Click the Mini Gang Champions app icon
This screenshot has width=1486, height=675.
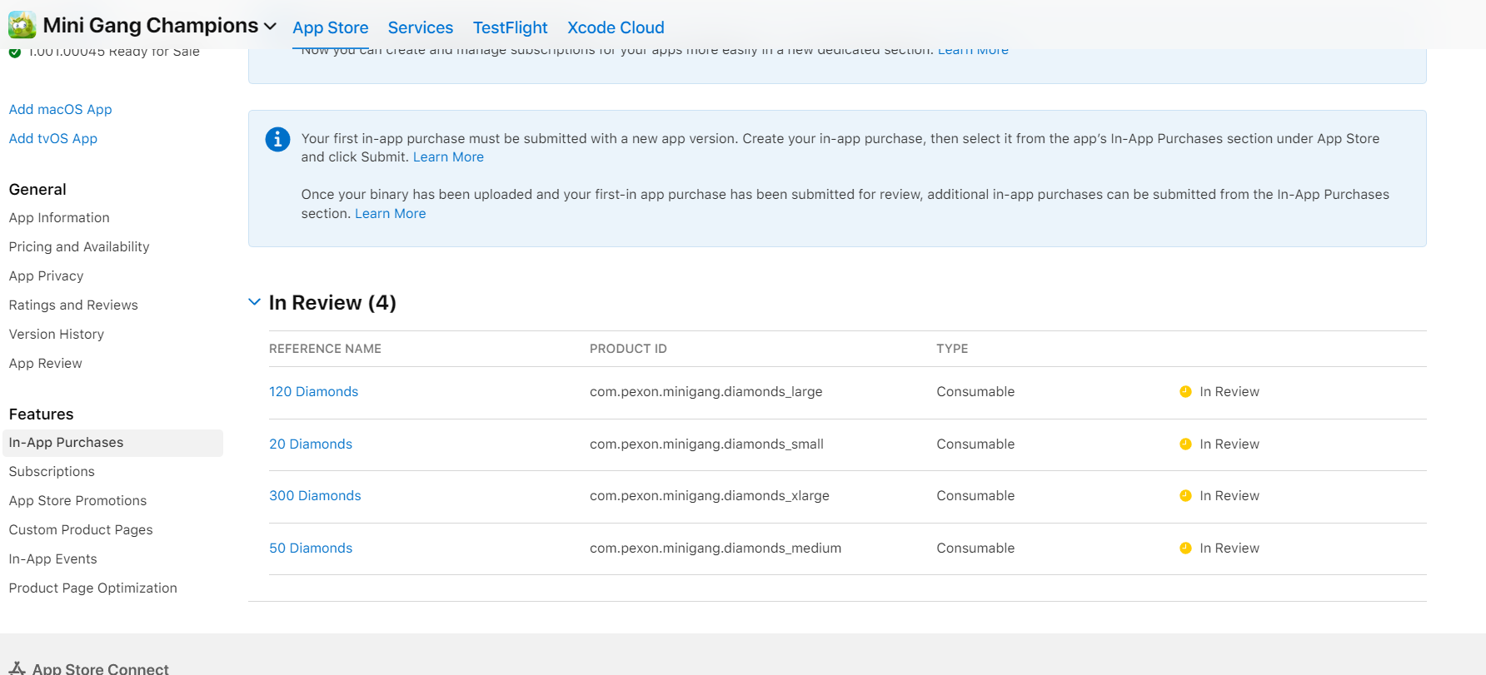coord(22,26)
